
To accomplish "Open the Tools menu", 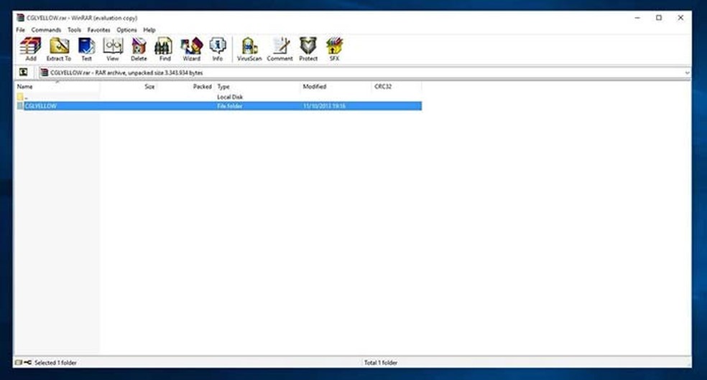I will pyautogui.click(x=74, y=29).
